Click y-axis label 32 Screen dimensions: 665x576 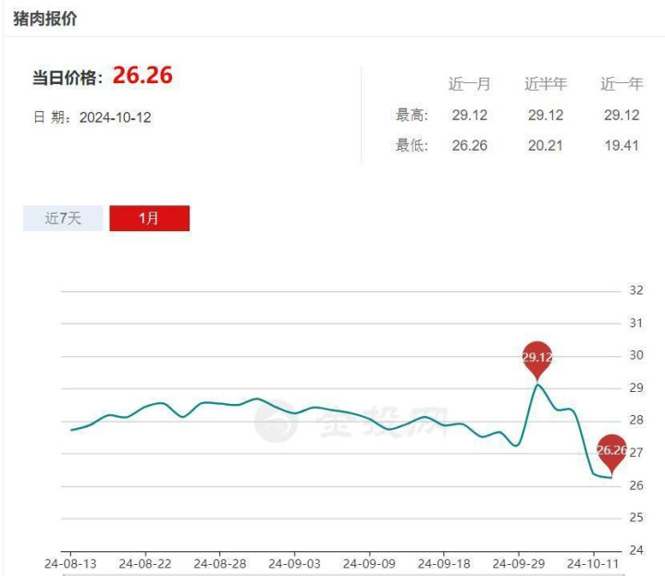pos(636,290)
